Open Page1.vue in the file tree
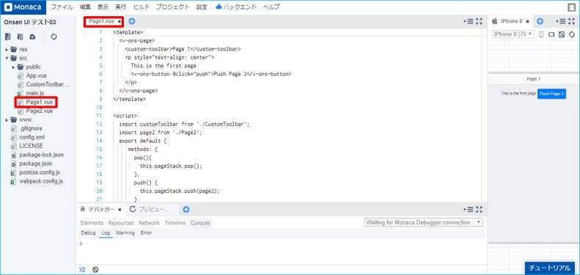The height and width of the screenshot is (275, 580). (39, 102)
